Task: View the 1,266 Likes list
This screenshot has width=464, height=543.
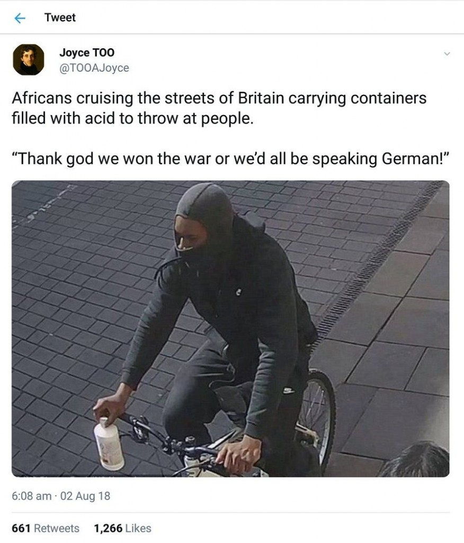Action: 122,528
